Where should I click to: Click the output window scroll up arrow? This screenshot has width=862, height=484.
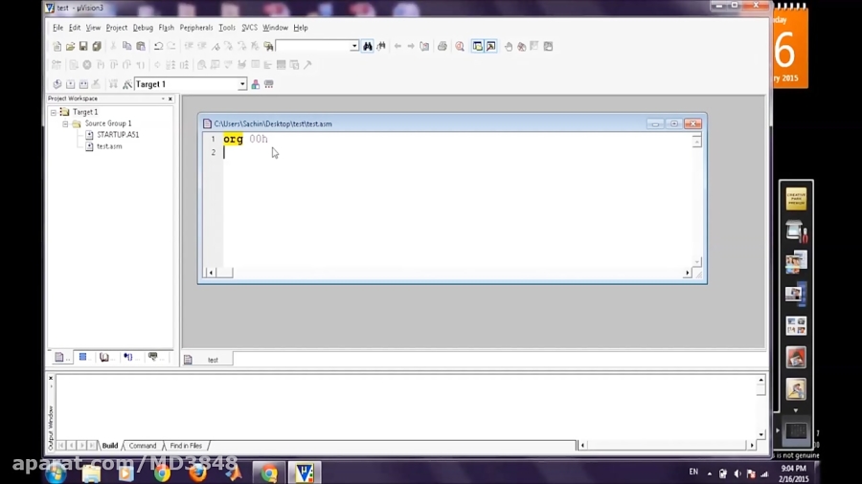click(760, 380)
